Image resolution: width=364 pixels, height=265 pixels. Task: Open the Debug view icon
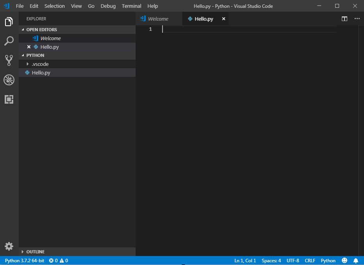pyautogui.click(x=9, y=80)
